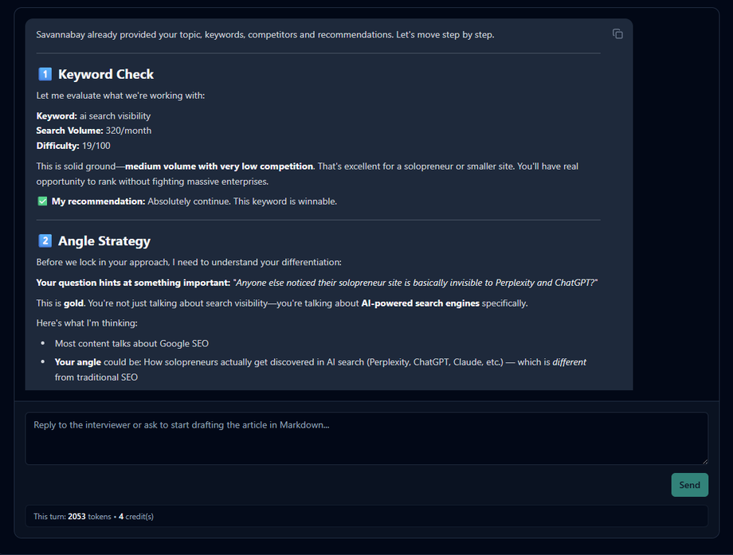Click the italic quoted solopreneur question
The image size is (733, 555).
(415, 283)
